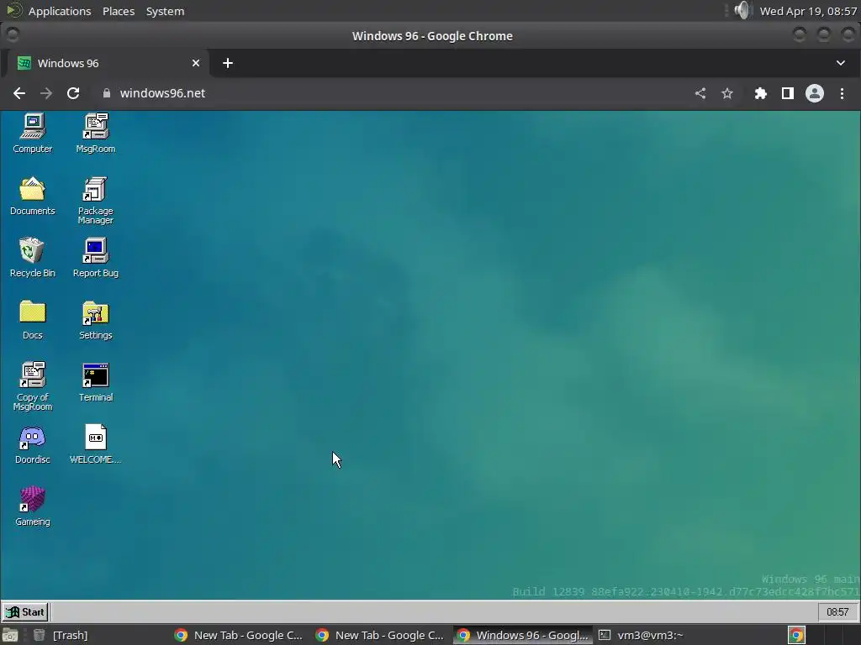This screenshot has height=645, width=861.
Task: Bookmark this tab with the star
Action: coord(727,93)
